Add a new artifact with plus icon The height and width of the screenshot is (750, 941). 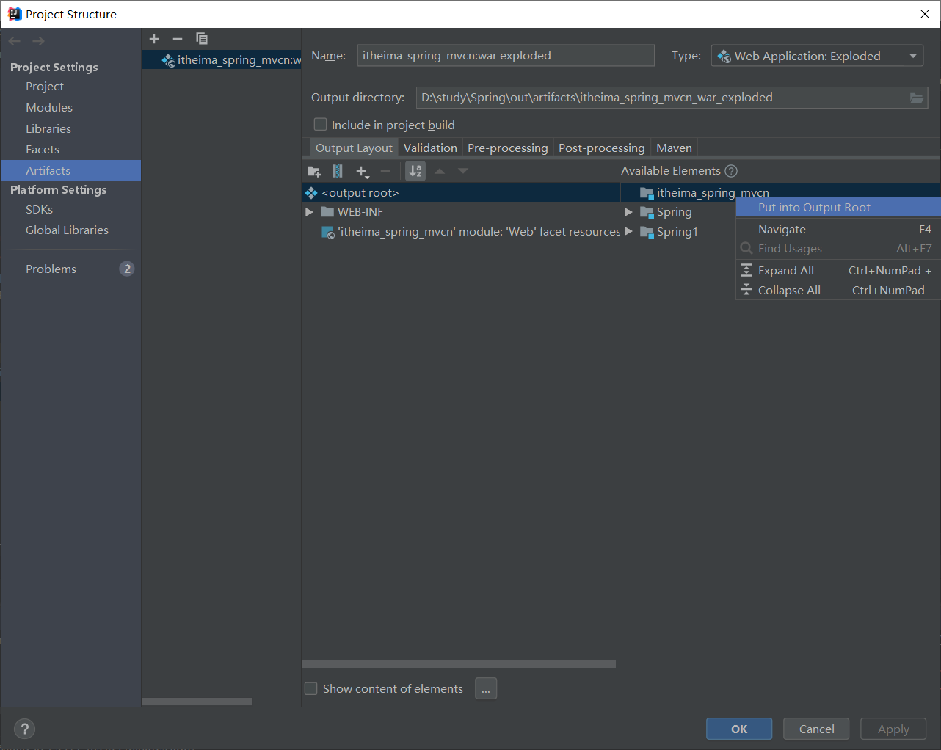(154, 39)
